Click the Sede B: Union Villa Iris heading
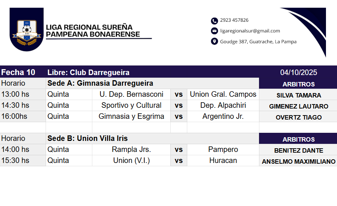Viewport: 337px width, 206px height. pyautogui.click(x=88, y=139)
